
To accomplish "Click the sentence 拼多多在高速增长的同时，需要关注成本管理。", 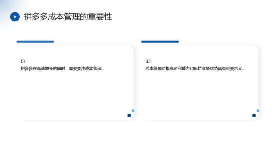I will coord(62,69).
